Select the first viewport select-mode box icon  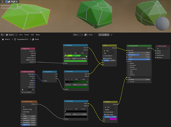tap(6, 2)
